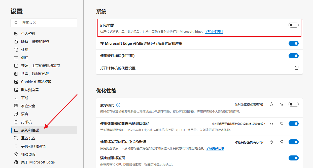Click the lock icon for 隐私、搜索和服务
Screen dimensions: 313x168
tap(16, 42)
